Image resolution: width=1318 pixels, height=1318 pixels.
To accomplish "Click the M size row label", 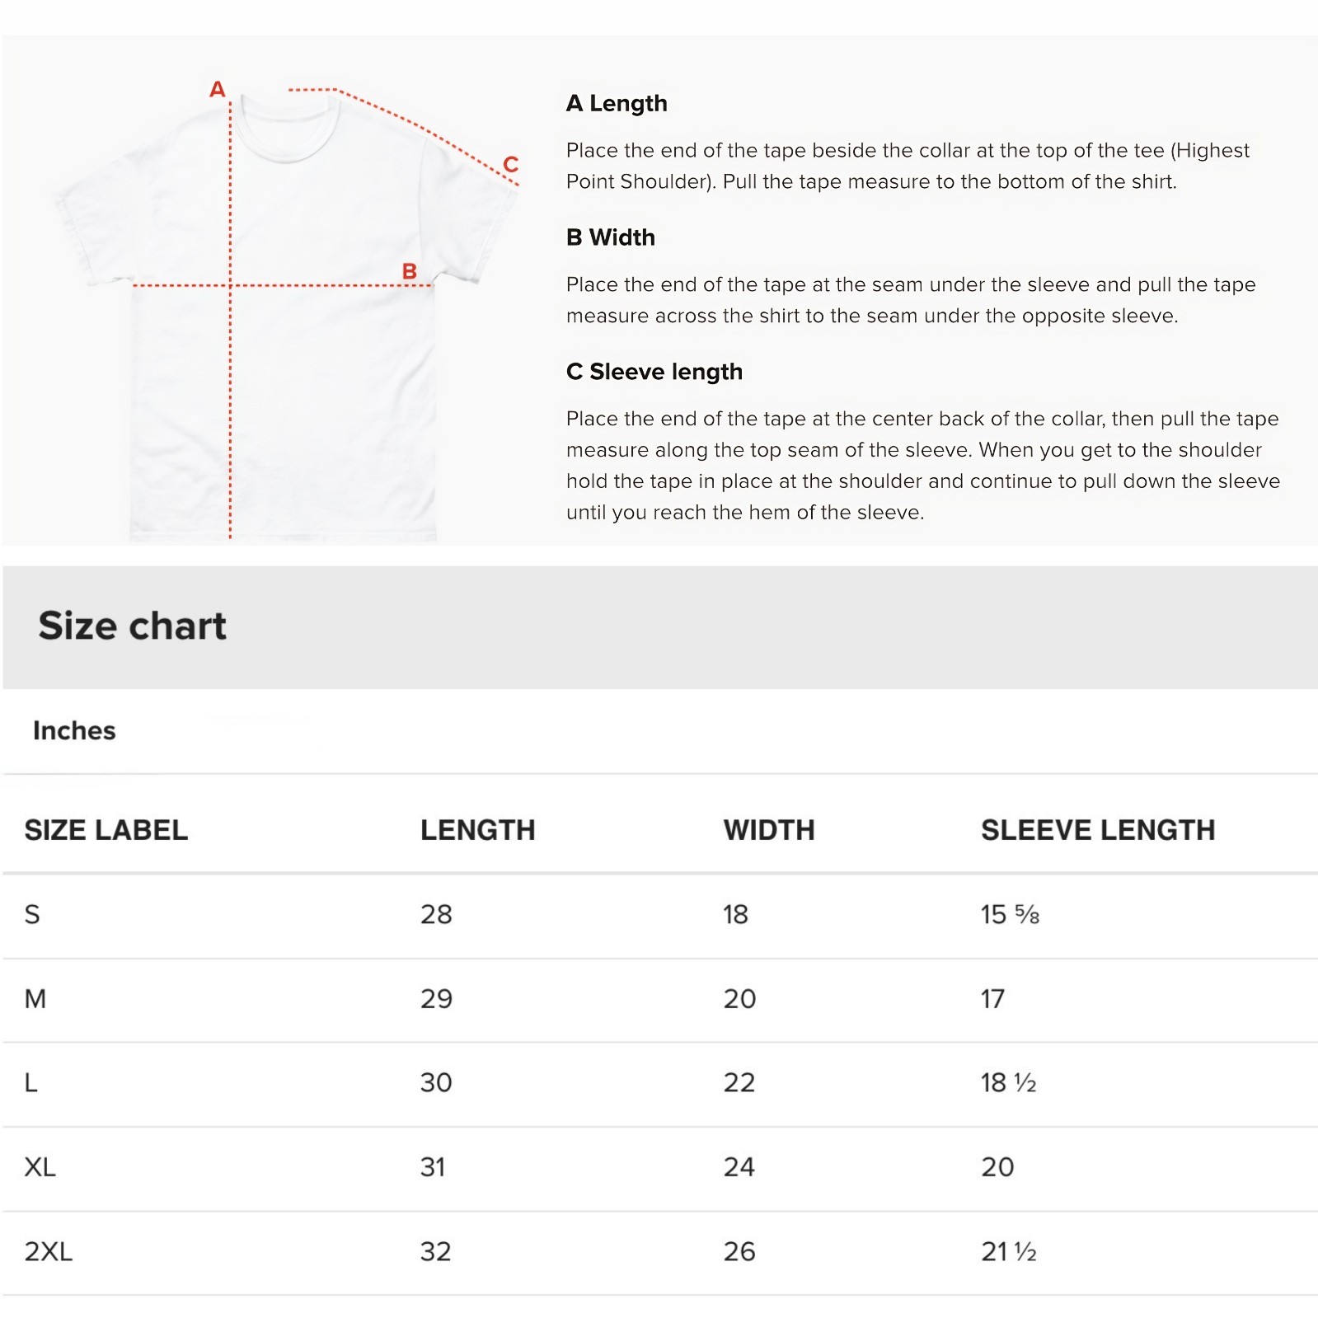I will point(35,999).
